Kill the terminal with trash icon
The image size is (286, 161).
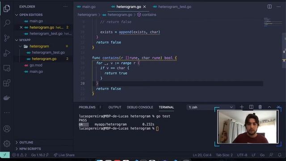(260, 107)
